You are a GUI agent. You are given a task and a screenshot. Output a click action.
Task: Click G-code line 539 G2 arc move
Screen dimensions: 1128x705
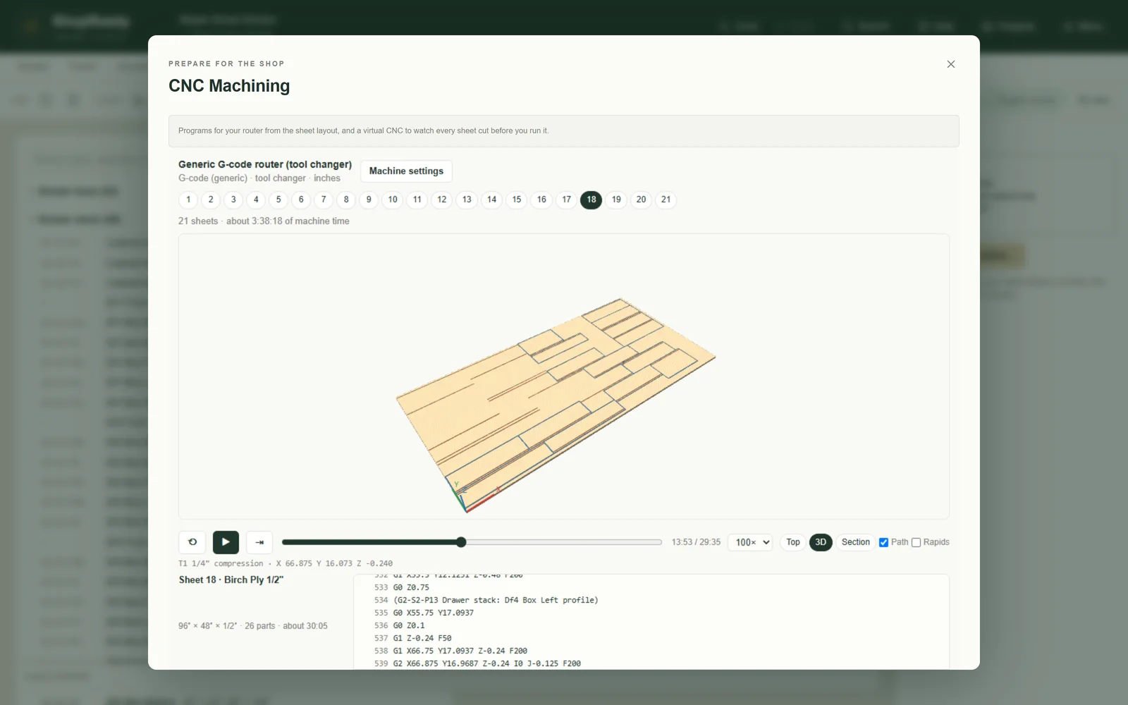(487, 663)
